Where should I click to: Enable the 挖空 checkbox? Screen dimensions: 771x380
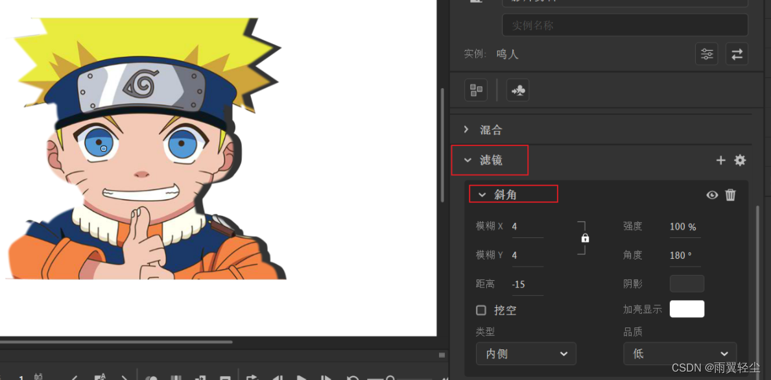pyautogui.click(x=481, y=310)
